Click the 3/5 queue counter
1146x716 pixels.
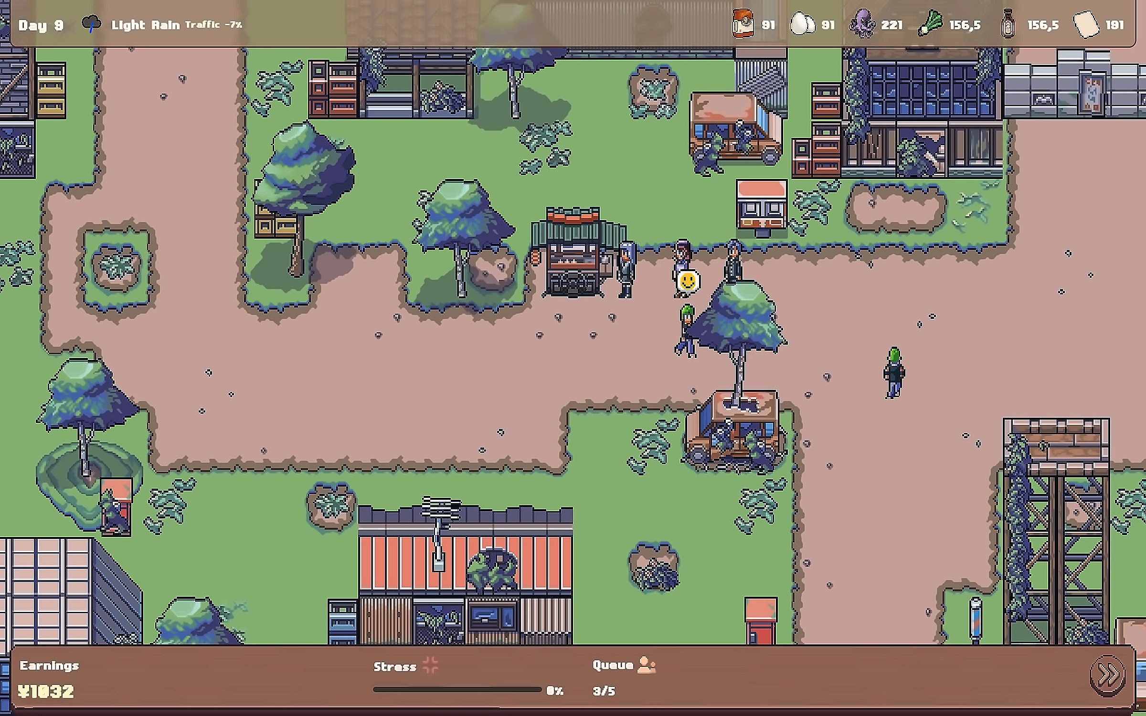pyautogui.click(x=604, y=691)
